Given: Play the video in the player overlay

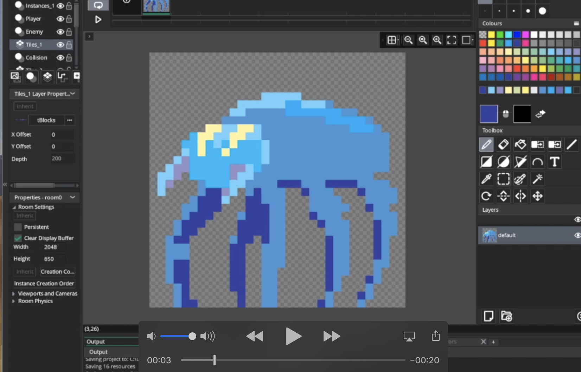Looking at the screenshot, I should pyautogui.click(x=293, y=336).
